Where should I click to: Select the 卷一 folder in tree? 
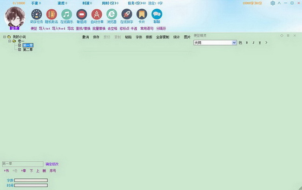(x=21, y=41)
